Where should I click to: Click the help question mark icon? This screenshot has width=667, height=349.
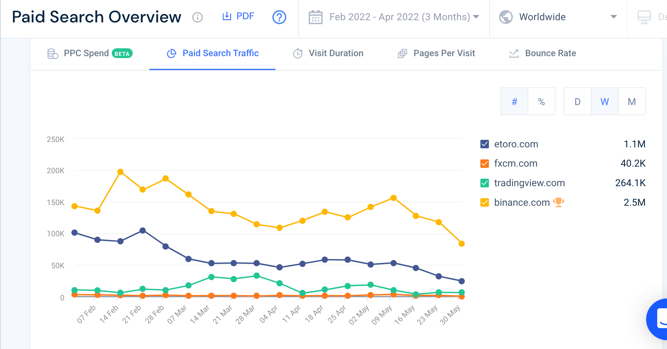click(x=279, y=17)
